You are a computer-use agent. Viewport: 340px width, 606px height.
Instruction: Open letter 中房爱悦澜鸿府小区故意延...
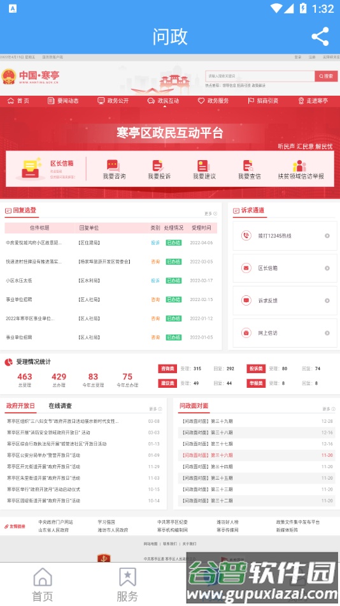click(34, 242)
